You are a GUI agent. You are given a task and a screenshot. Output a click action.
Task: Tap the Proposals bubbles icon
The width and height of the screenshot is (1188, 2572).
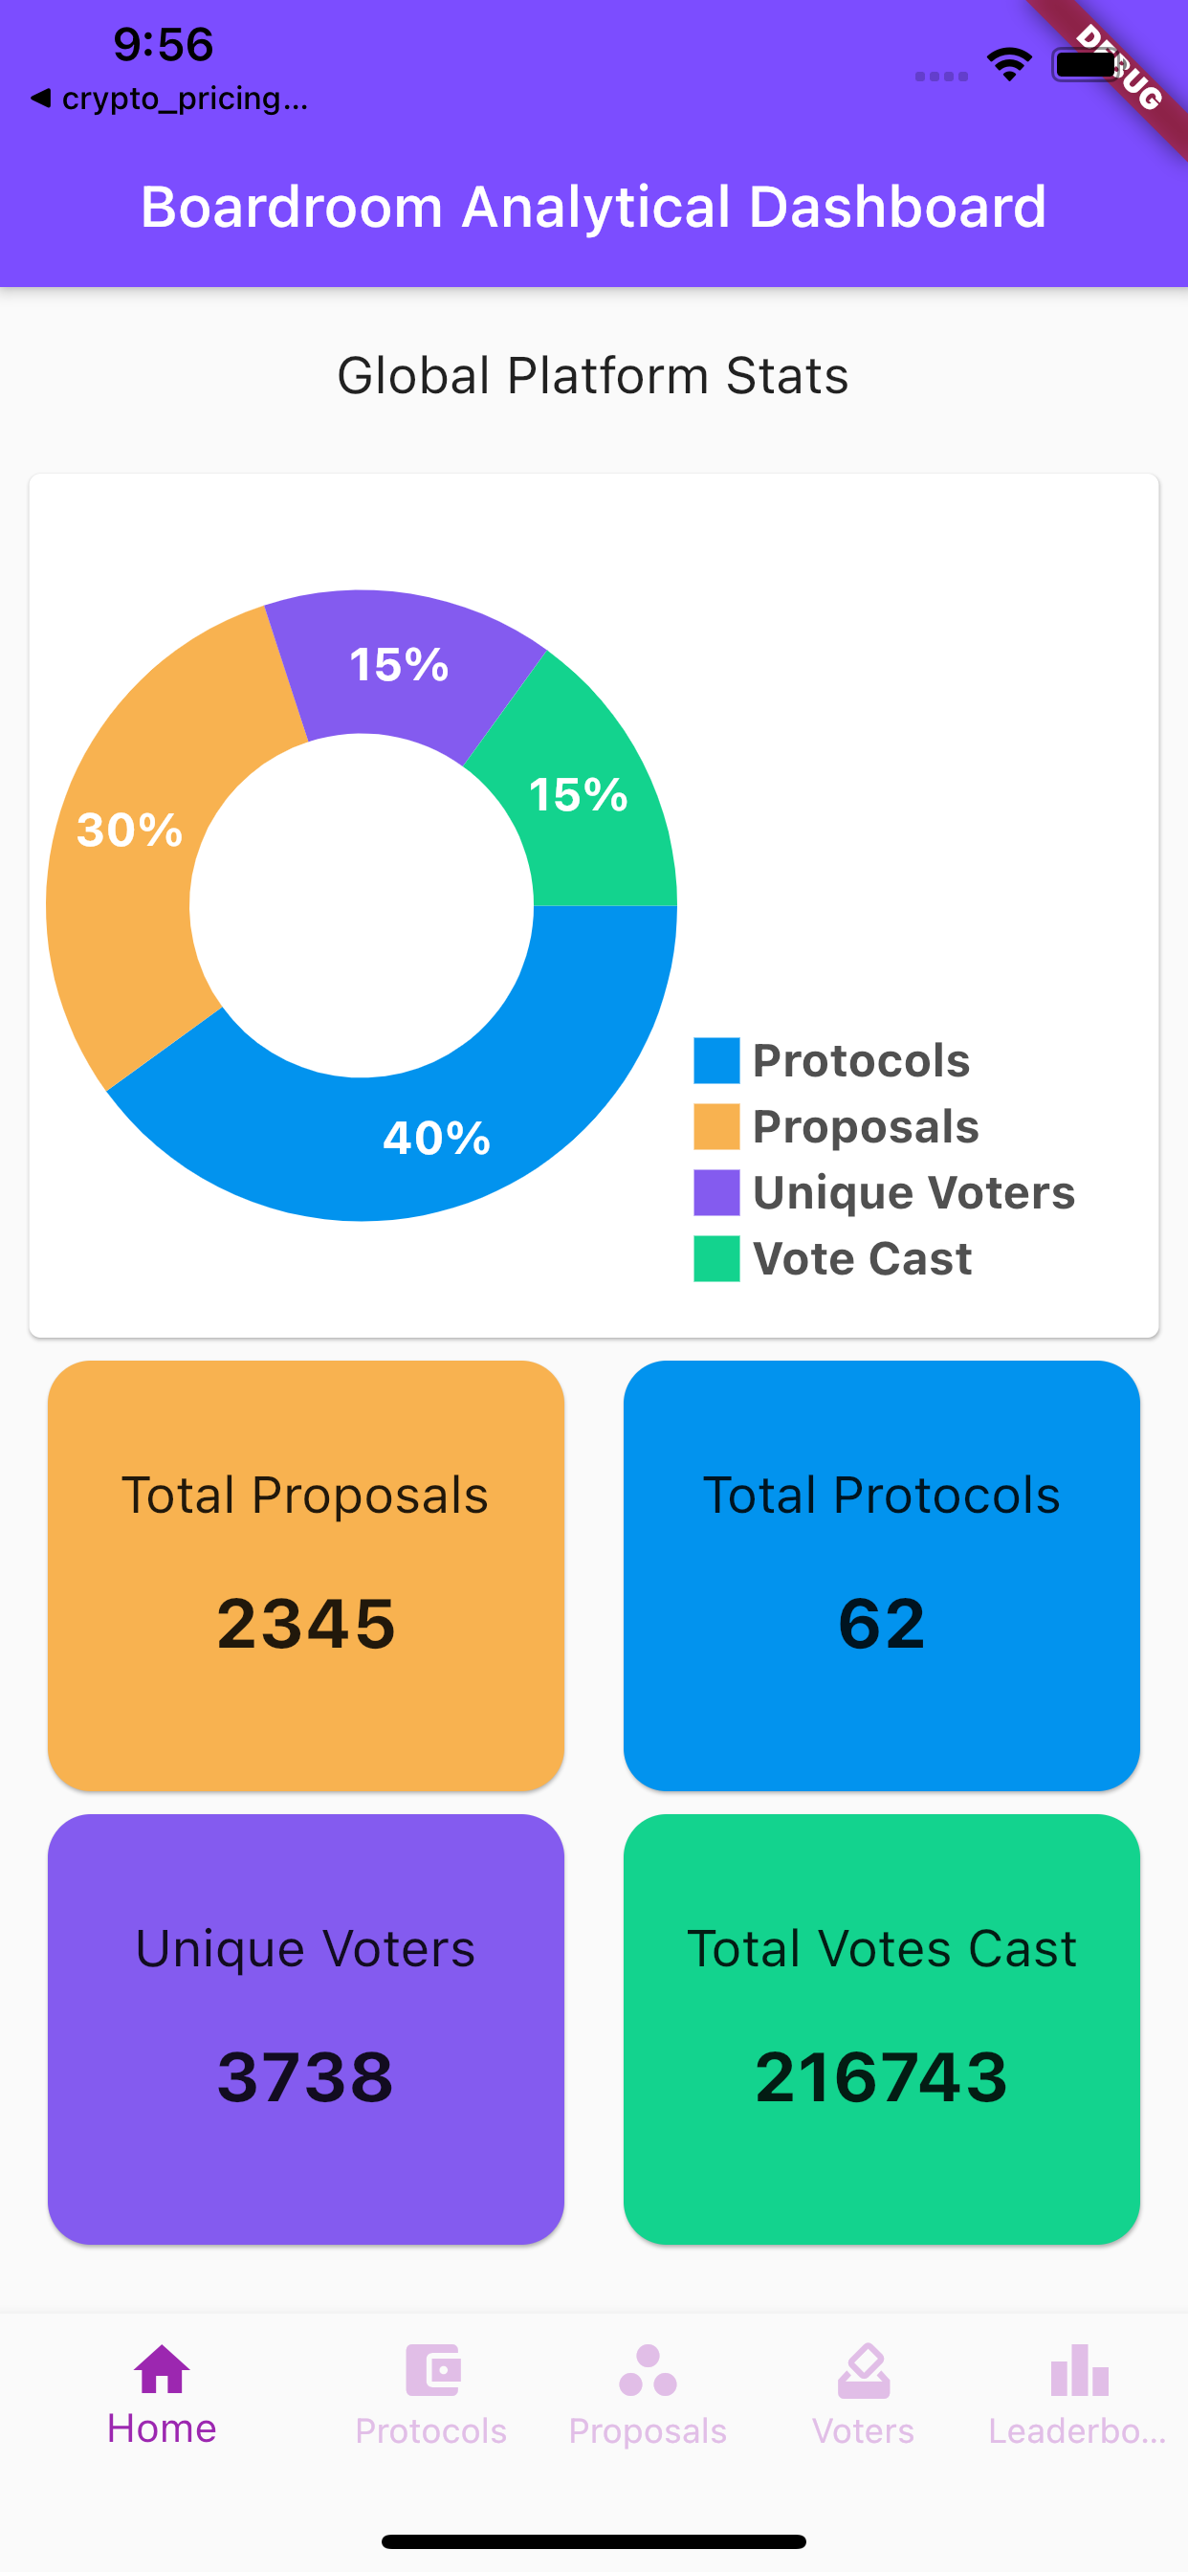coord(647,2373)
